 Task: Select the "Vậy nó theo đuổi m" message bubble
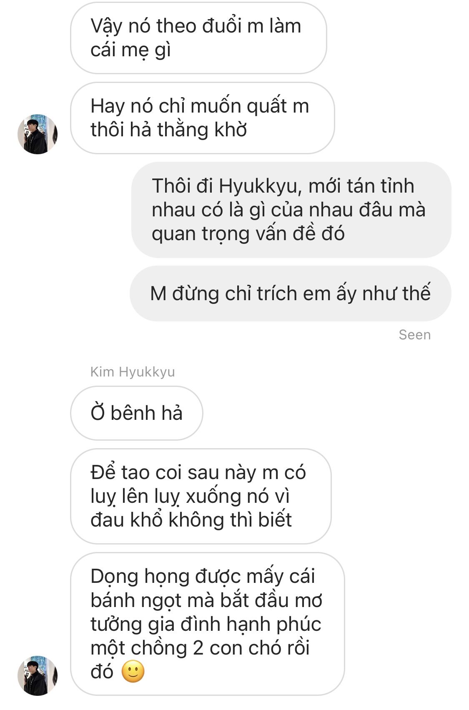pos(198,38)
